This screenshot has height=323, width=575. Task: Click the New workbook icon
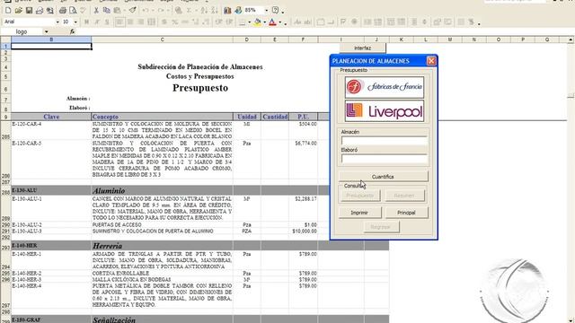click(8, 10)
